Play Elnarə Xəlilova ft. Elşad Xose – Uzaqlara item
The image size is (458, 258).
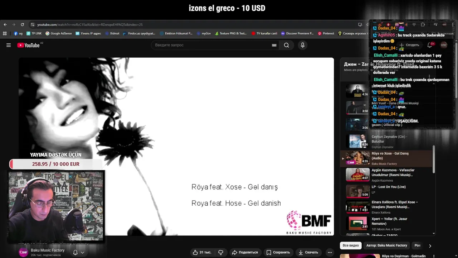coord(388,207)
